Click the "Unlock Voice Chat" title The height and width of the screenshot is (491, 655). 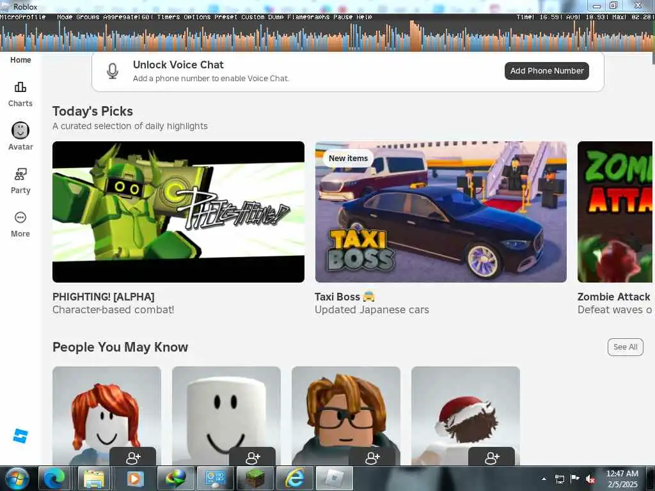tap(178, 65)
